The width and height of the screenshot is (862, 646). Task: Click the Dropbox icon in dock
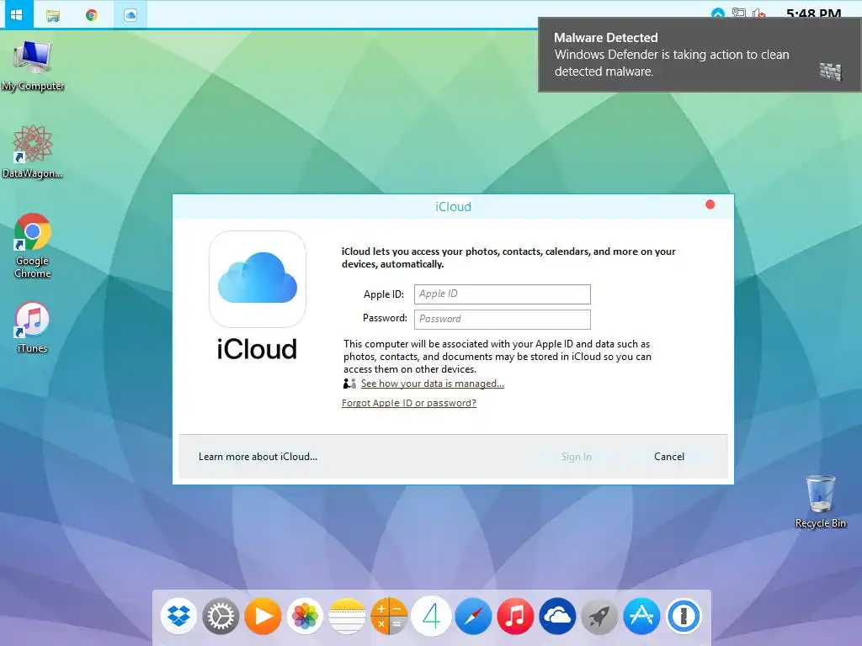pos(178,616)
